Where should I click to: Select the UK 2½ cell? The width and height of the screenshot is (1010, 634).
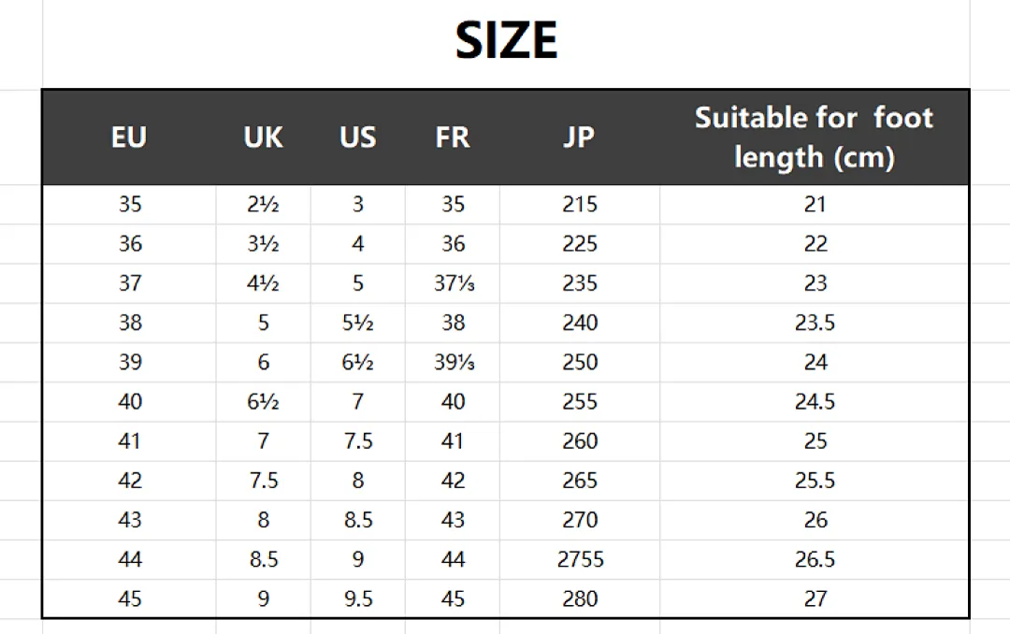pos(263,204)
